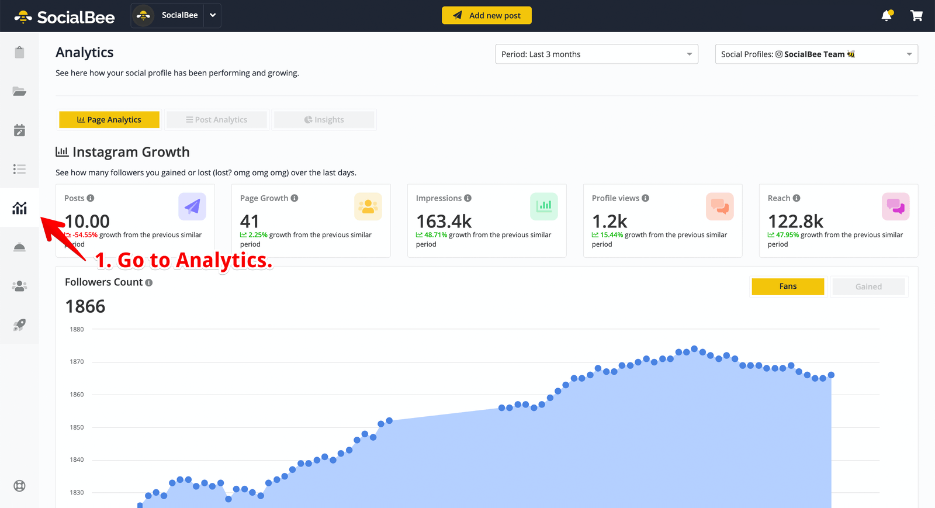
Task: Click Page Growth info icon
Action: [x=295, y=198]
